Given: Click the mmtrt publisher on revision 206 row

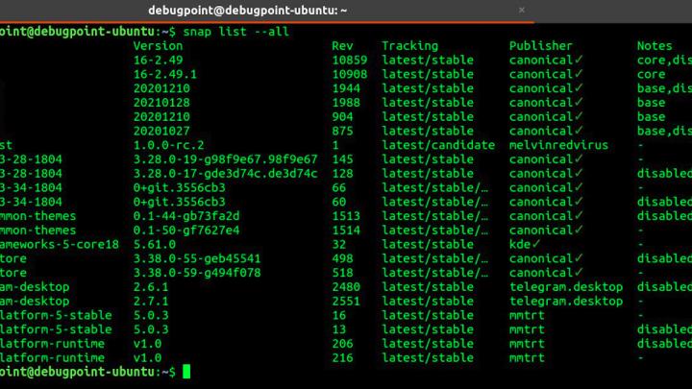Looking at the screenshot, I should pos(527,343).
